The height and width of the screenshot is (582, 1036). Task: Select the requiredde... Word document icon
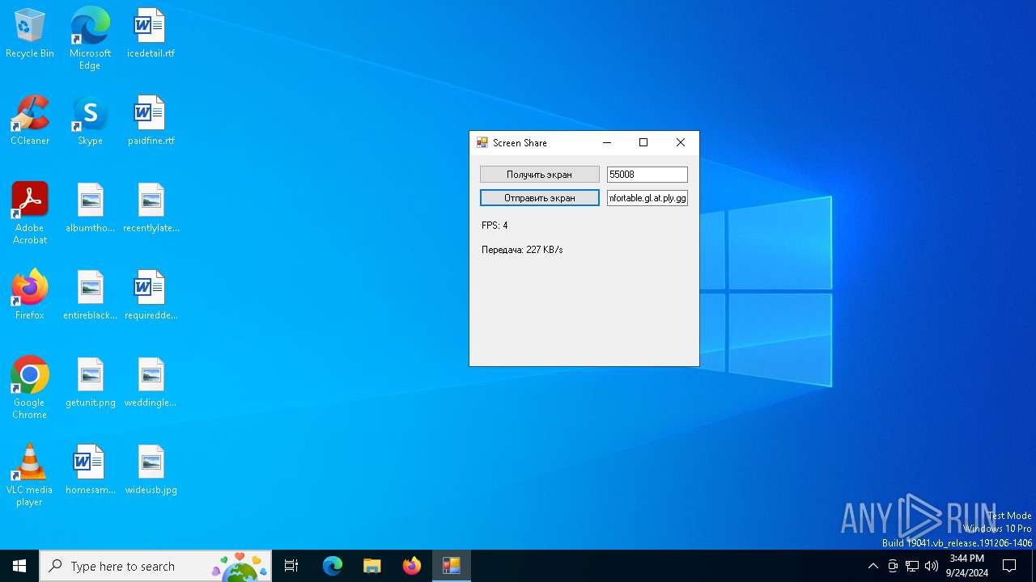pyautogui.click(x=151, y=295)
